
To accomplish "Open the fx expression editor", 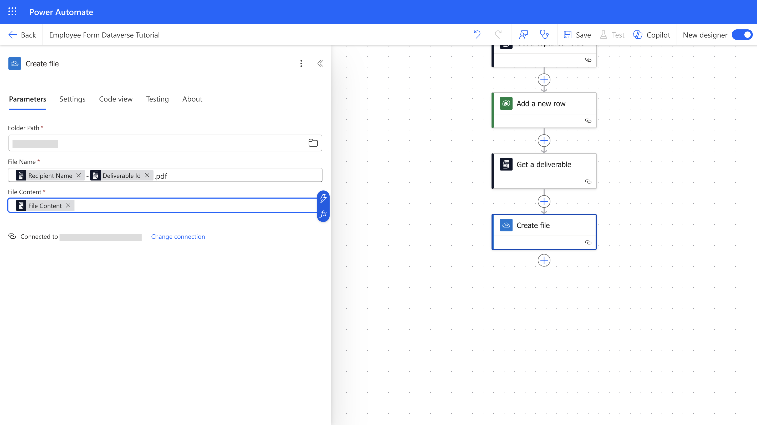I will point(323,214).
